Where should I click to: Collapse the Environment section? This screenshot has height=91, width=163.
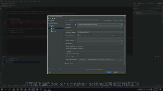(66, 30)
